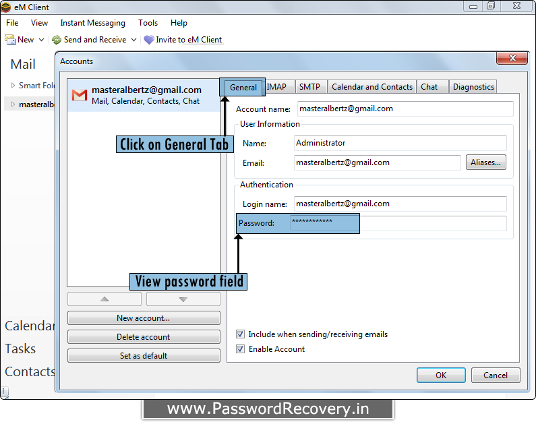Close the Accounts dialog with red X
Screen dimensions: 536x422
pyautogui.click(x=512, y=58)
